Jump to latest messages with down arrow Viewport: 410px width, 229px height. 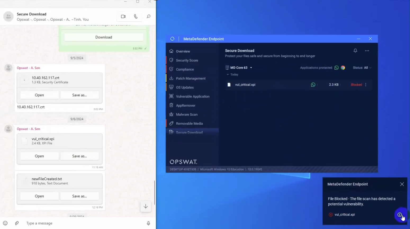146,206
